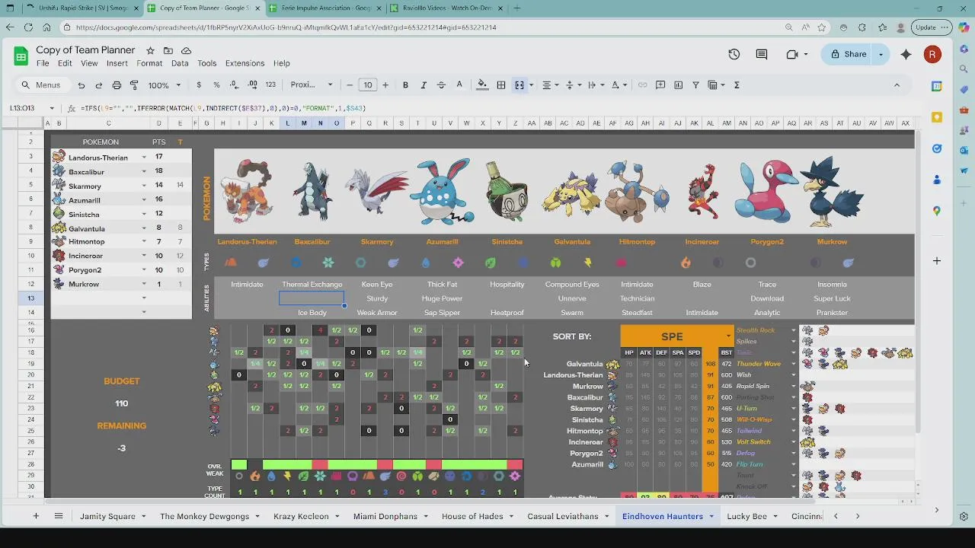The image size is (975, 548).
Task: Click the Gemini star icon
Action: click(x=906, y=54)
